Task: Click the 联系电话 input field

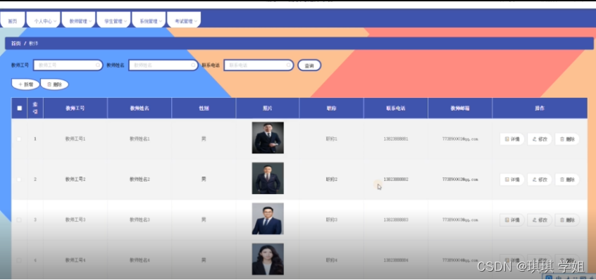Action: click(x=259, y=65)
